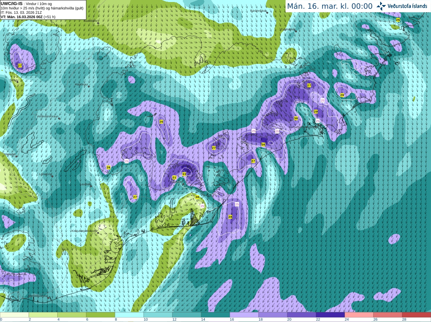Pick the red legend swatch above 28 m/s
Viewport: 431px width, 322px height.
[x=417, y=315]
